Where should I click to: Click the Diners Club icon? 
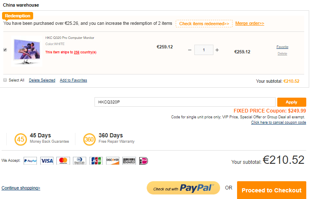[80, 161]
